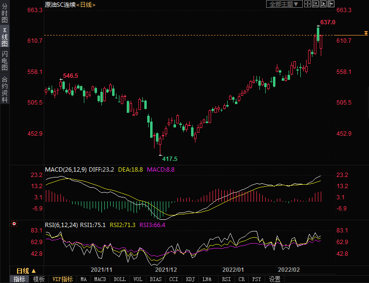The image size is (369, 283).
Task: Click the rightmost arrow icon in top toolbar
Action: (x=331, y=4)
